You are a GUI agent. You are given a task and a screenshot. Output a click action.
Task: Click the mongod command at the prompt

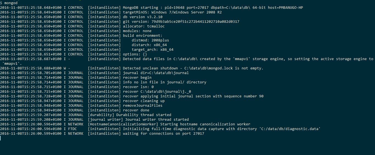[x=11, y=3]
